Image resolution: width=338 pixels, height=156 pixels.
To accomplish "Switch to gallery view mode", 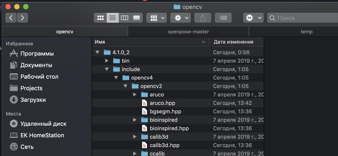I will tap(137, 18).
